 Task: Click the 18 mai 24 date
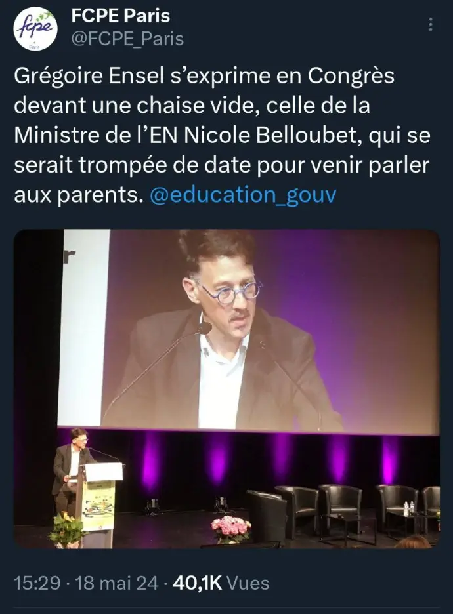tap(116, 583)
